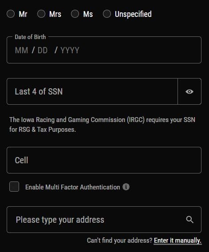
Task: Click the Date of Birth field label
Action: coord(30,37)
